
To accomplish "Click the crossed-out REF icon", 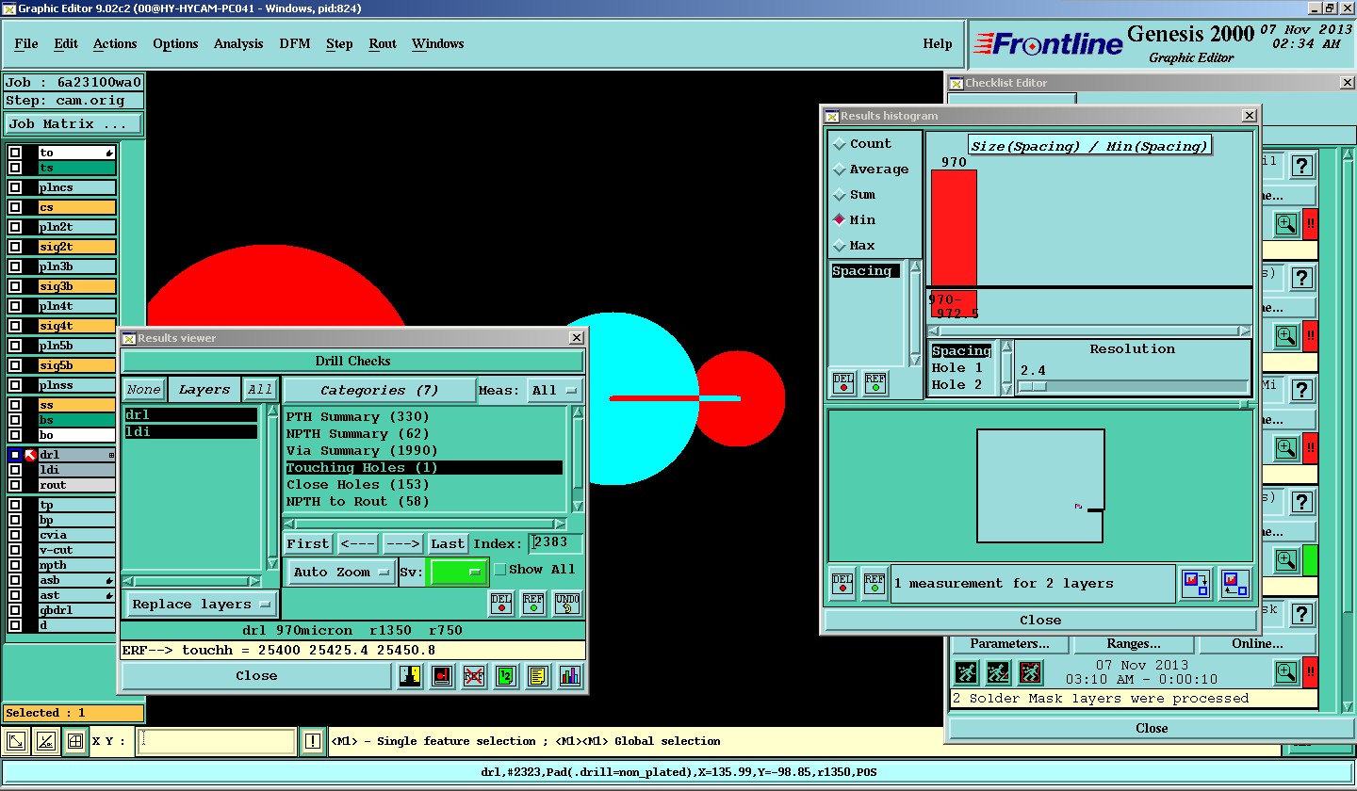I will click(474, 676).
